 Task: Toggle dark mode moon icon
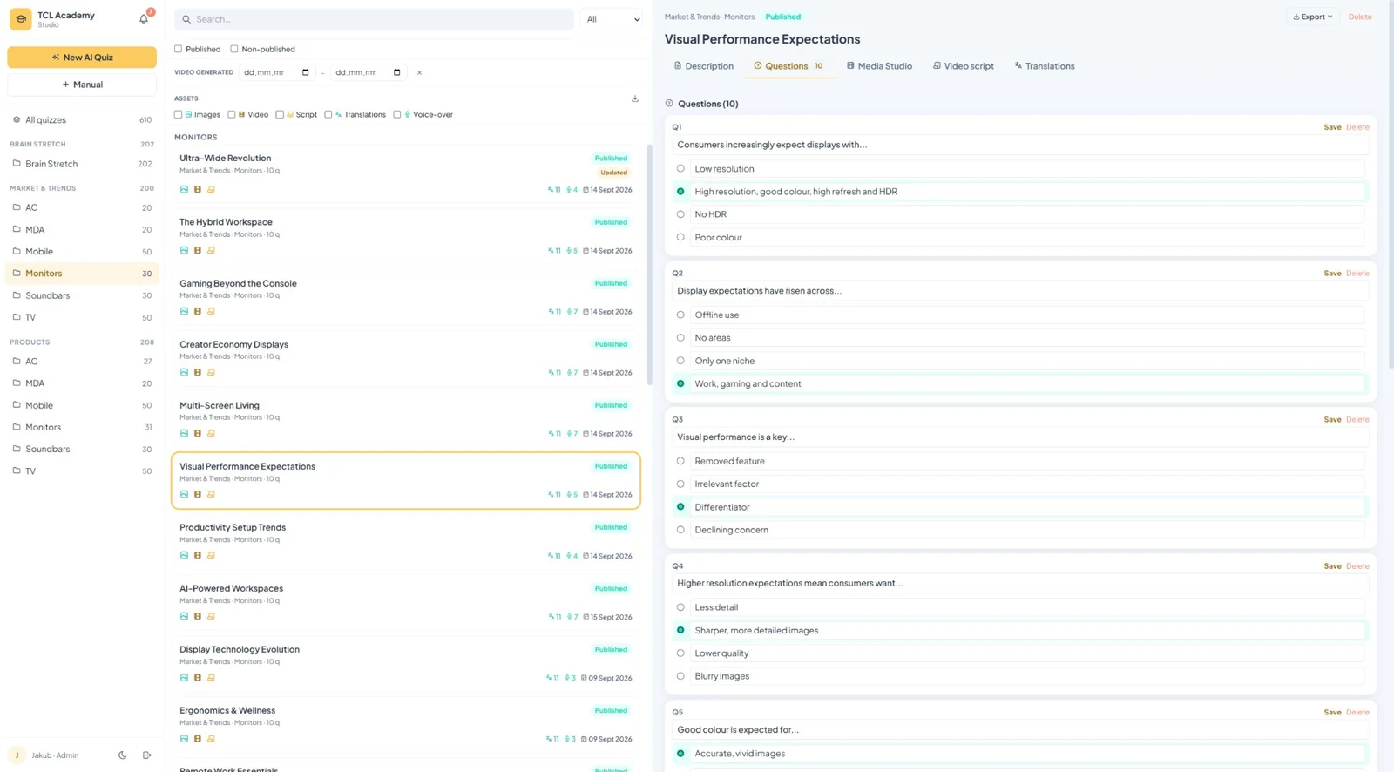pyautogui.click(x=122, y=755)
